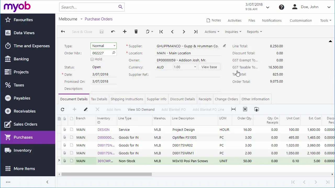Switch to the Supplier Info tab

click(x=157, y=99)
